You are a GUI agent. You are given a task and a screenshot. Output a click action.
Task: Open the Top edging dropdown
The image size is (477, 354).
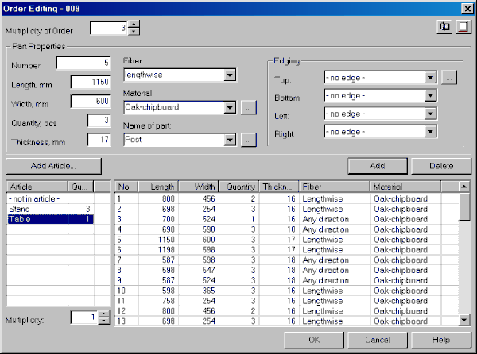click(x=430, y=78)
